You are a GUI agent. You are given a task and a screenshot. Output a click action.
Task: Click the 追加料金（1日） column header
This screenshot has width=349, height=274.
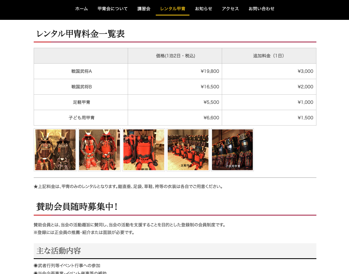[269, 56]
